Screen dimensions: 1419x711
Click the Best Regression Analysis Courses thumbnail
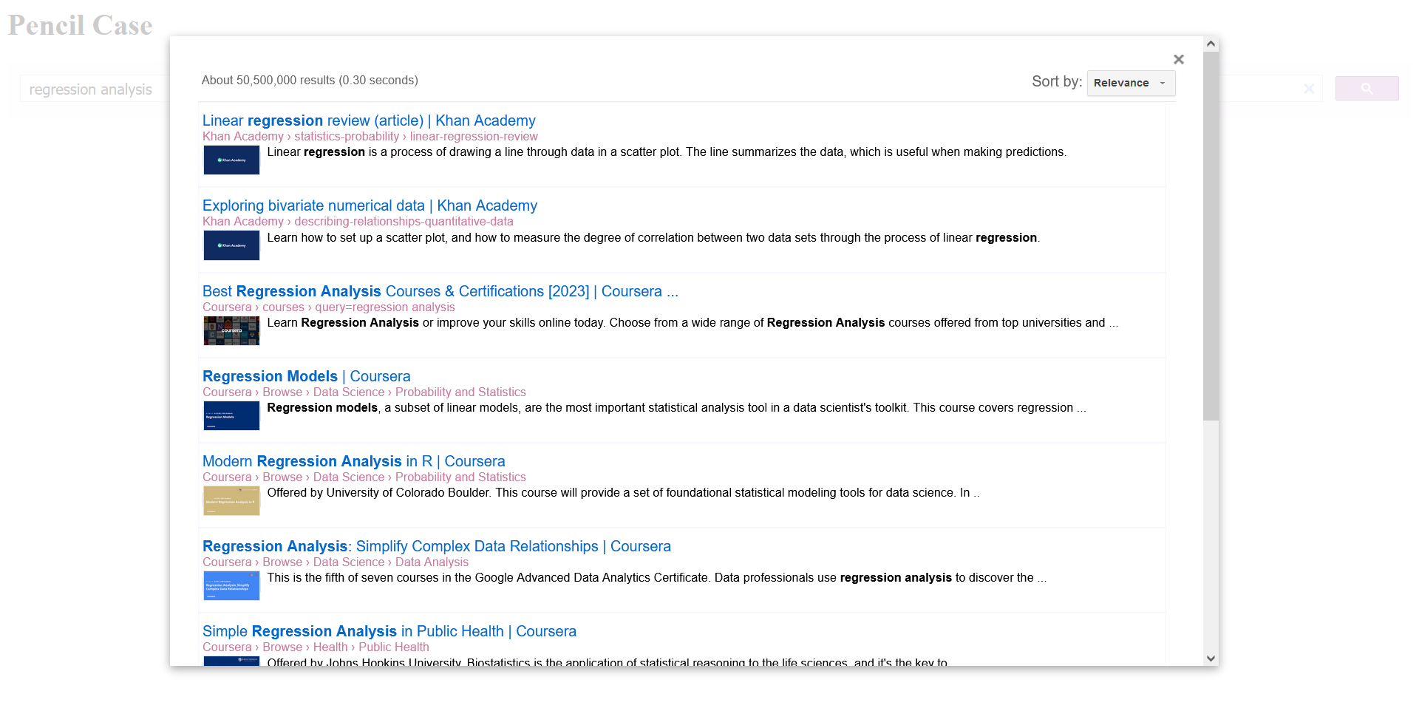[231, 330]
